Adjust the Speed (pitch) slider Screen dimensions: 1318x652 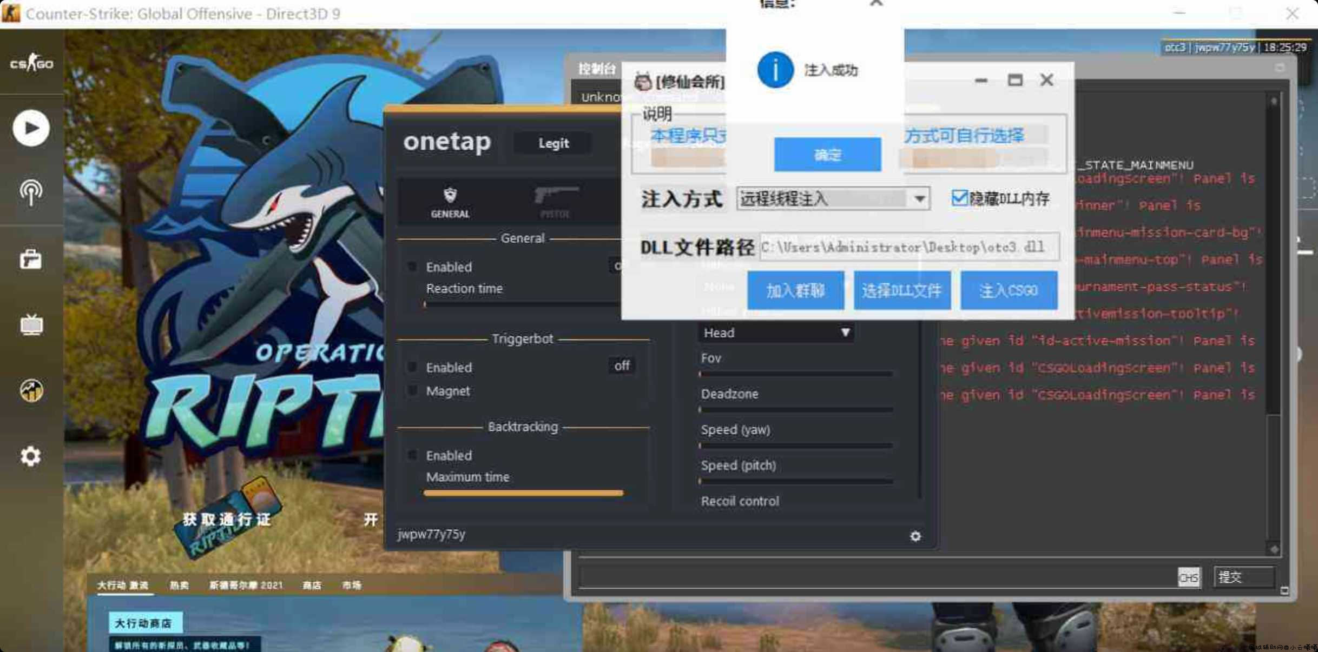point(796,481)
